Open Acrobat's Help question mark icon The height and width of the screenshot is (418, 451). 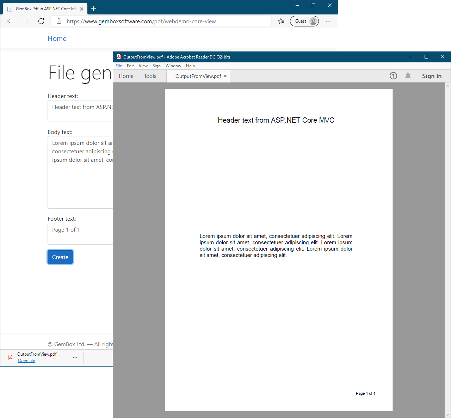pos(393,76)
